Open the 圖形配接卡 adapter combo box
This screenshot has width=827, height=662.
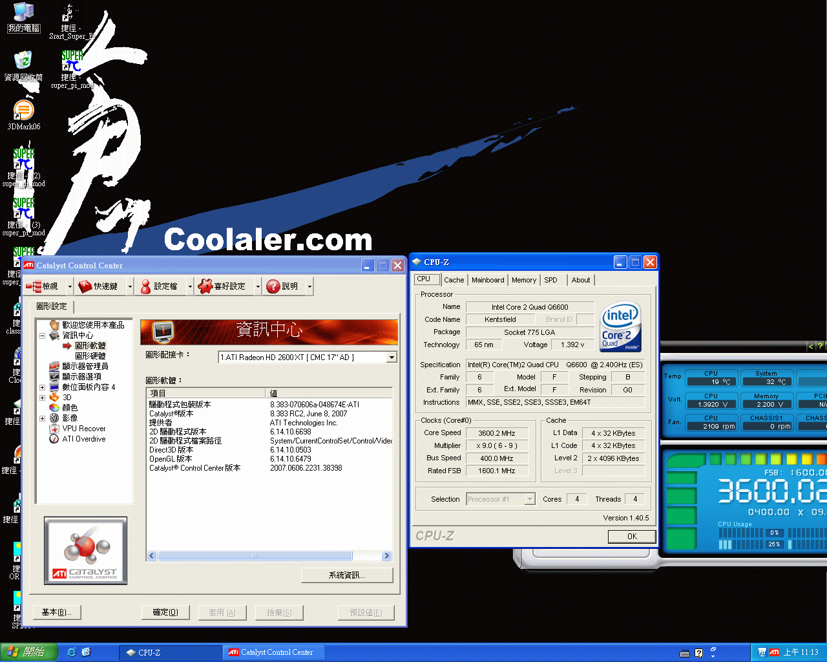[x=308, y=357]
